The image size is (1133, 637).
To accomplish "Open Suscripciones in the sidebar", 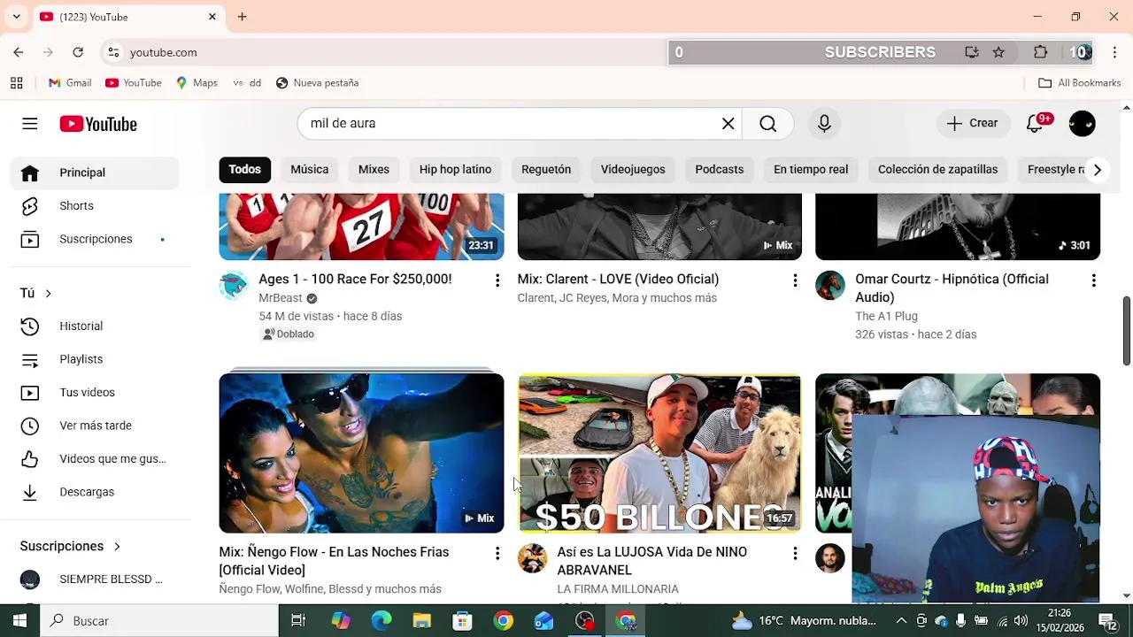I will [95, 239].
